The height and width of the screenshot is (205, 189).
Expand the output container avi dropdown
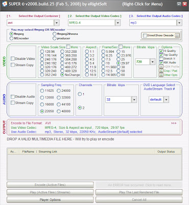[x=57, y=23]
